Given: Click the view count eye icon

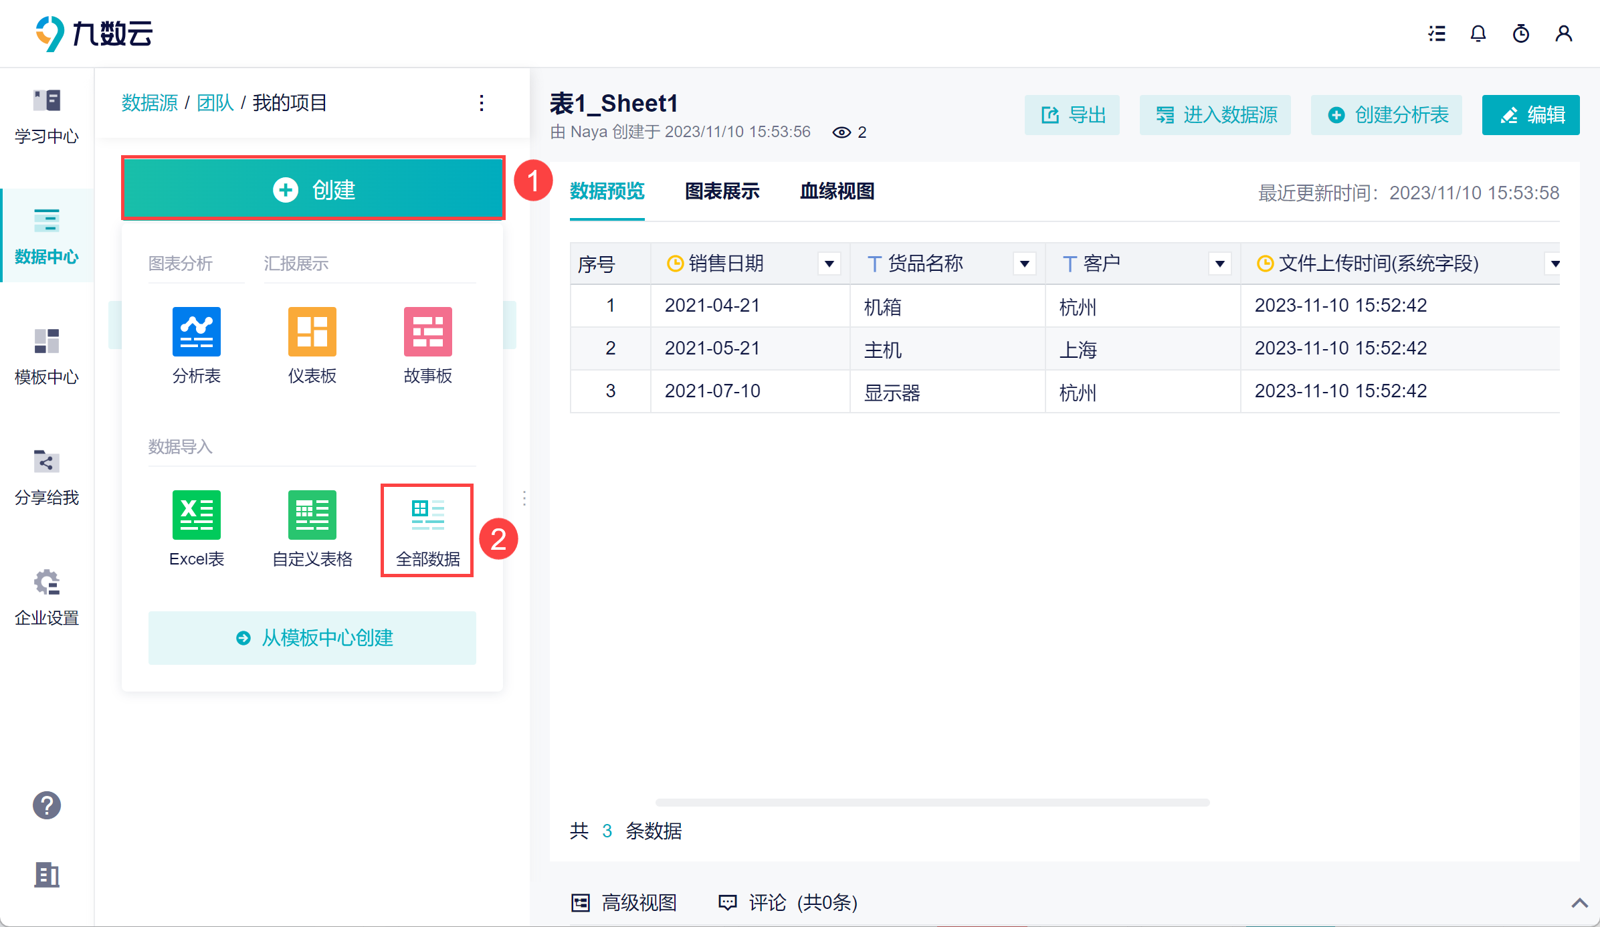Looking at the screenshot, I should [841, 132].
